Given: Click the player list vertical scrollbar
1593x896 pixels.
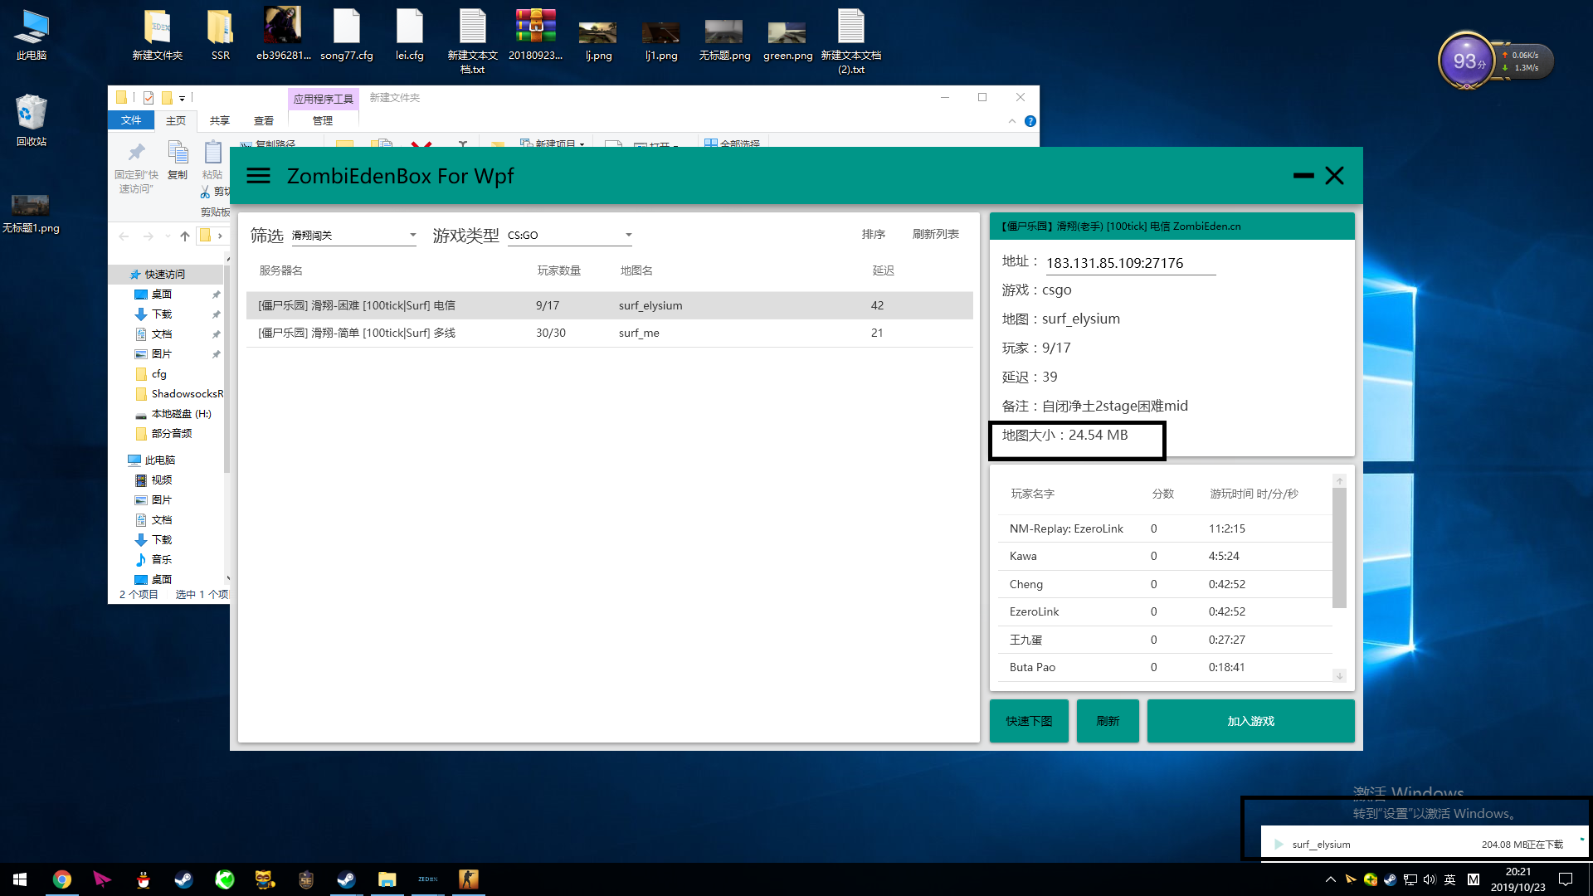Looking at the screenshot, I should 1338,548.
